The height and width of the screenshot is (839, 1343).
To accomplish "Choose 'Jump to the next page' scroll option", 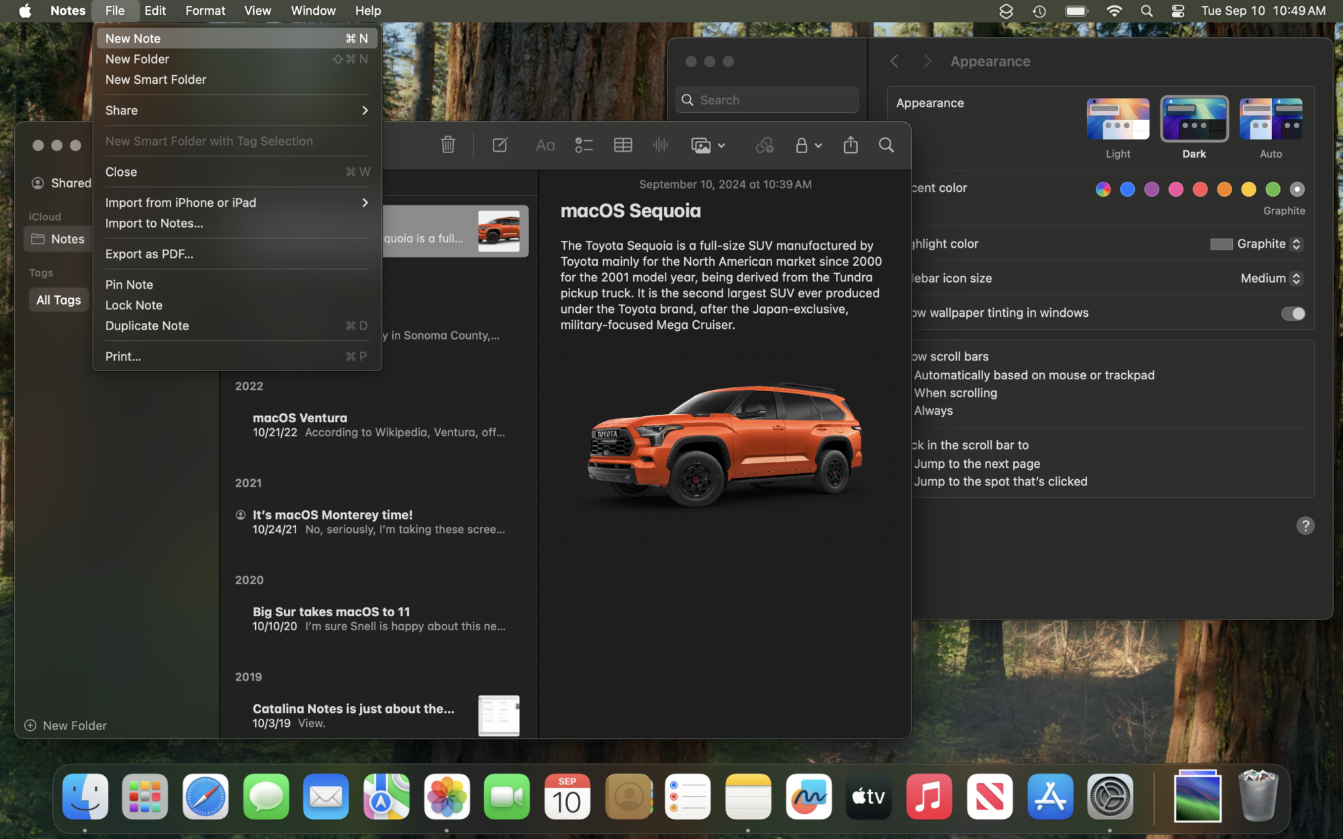I will click(x=977, y=463).
